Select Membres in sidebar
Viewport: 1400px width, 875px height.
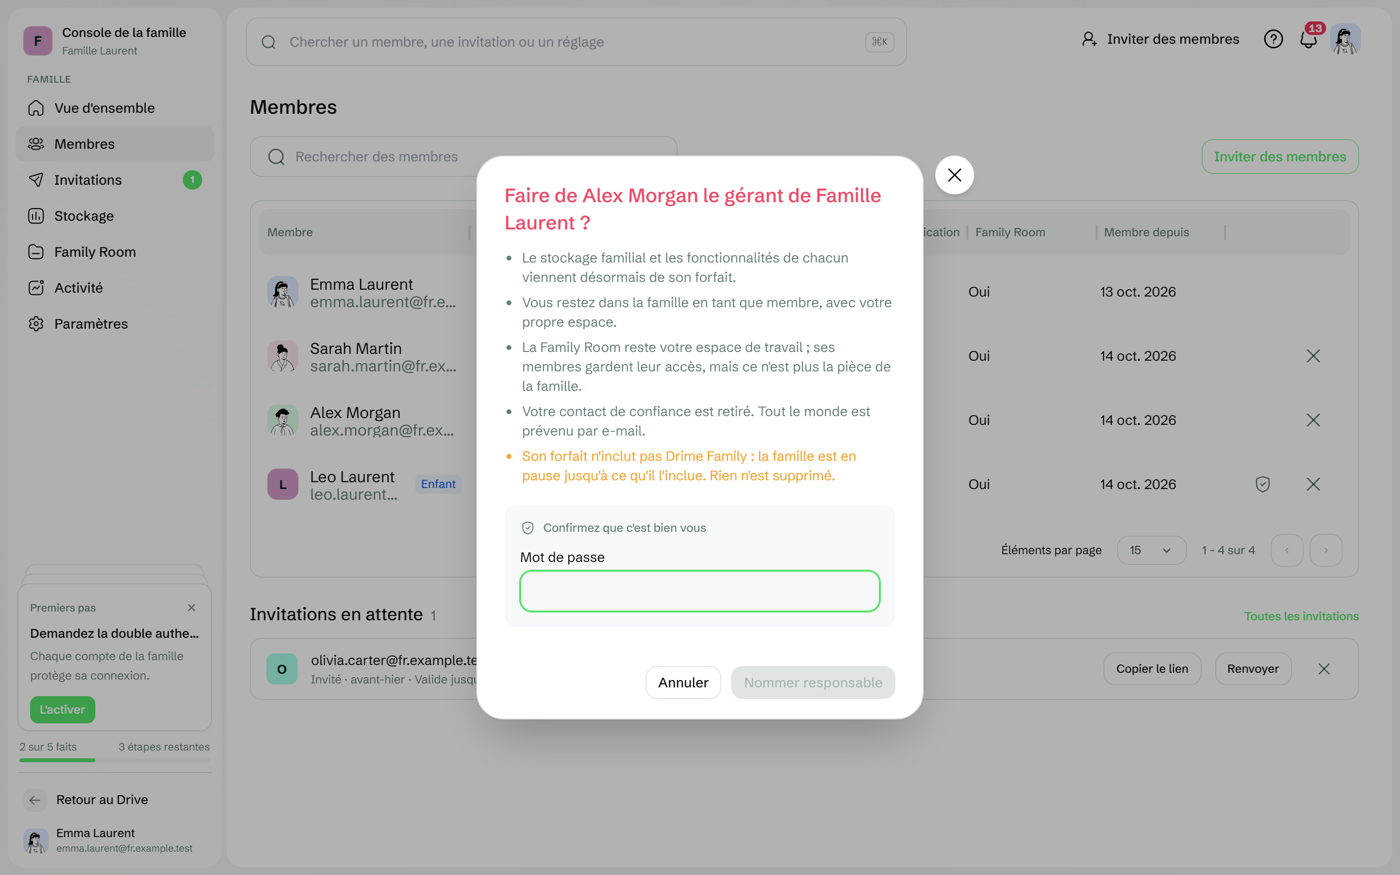click(115, 144)
